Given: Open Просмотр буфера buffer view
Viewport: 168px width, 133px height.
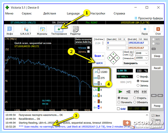Looking at the screenshot, I should [x=149, y=18].
